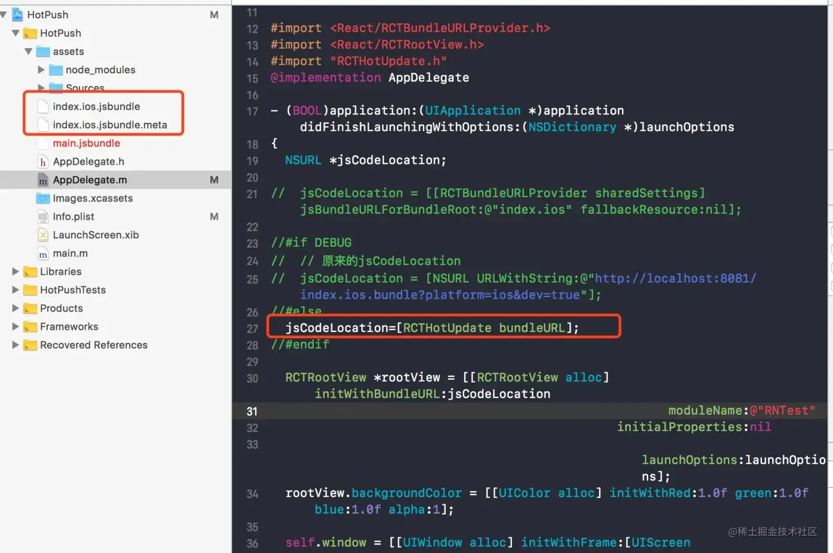Click the #import RCTBundleURLProvider.h line
This screenshot has height=553, width=833.
coord(410,28)
